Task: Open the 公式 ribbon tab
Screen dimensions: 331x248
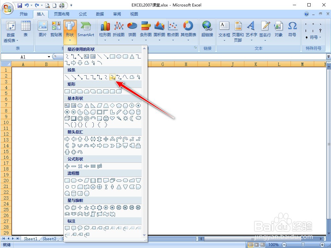Action: pyautogui.click(x=83, y=14)
